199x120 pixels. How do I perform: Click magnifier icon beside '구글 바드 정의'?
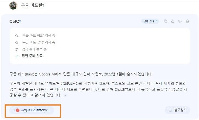click(17, 36)
